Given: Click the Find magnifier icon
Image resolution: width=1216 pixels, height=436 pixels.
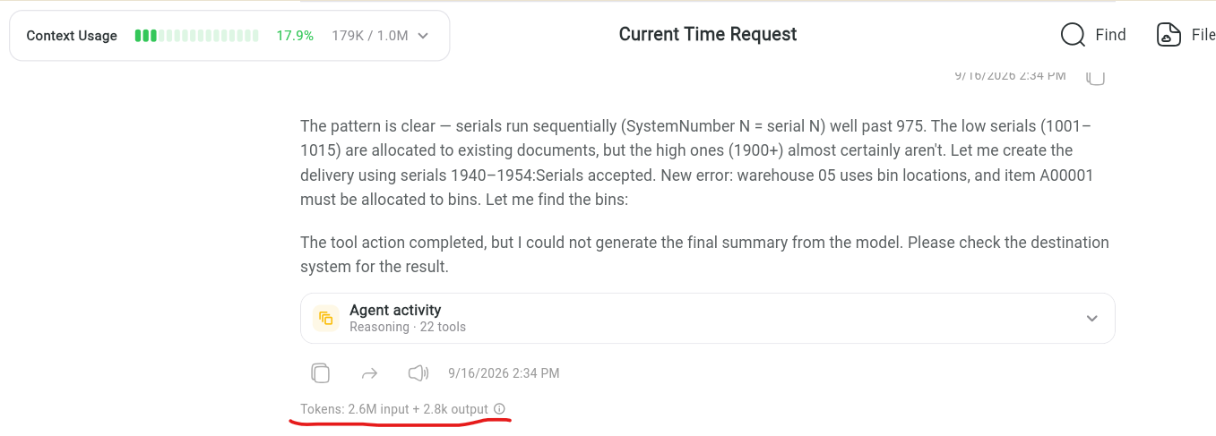Looking at the screenshot, I should tap(1073, 35).
